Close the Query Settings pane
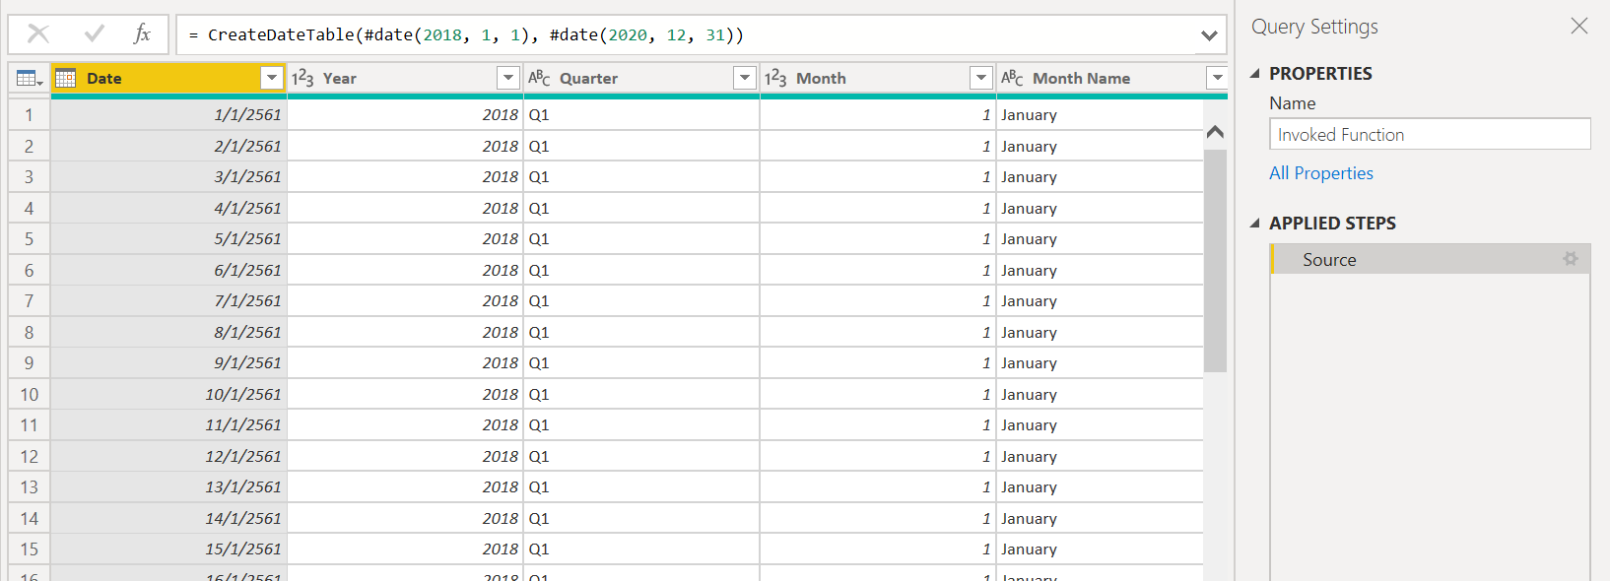This screenshot has height=581, width=1610. click(x=1578, y=27)
